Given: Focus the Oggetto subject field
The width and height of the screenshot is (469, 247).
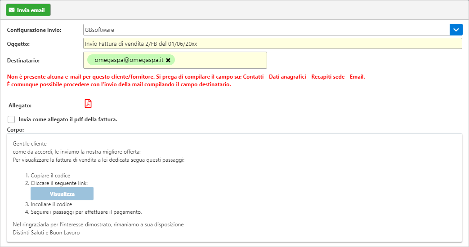Looking at the screenshot, I should coord(272,44).
